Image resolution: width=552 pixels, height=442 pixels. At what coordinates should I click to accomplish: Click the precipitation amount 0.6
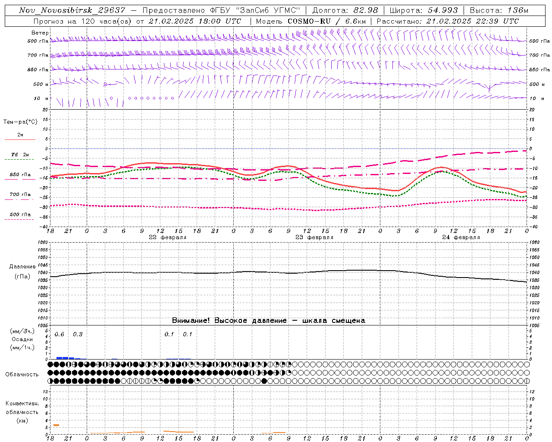click(x=60, y=335)
